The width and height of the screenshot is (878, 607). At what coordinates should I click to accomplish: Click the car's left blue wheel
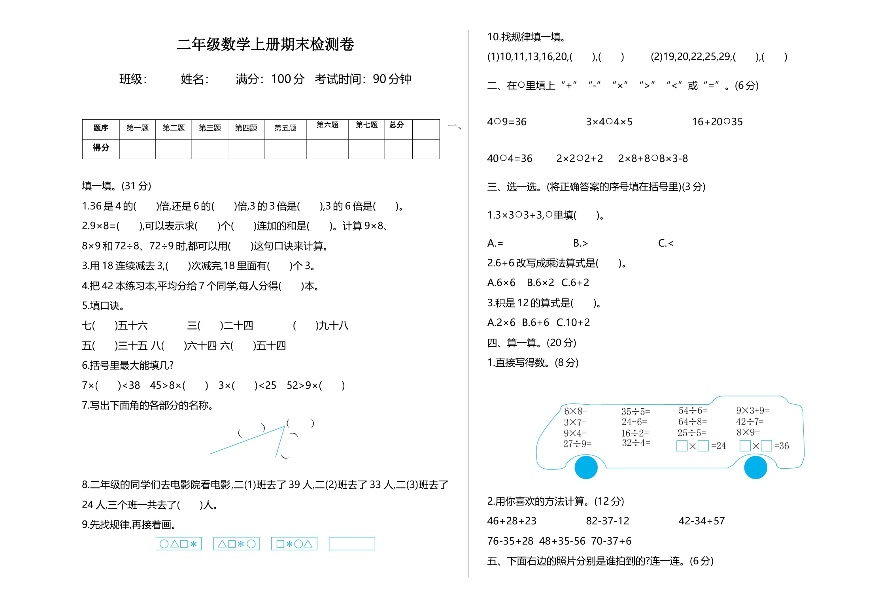[586, 467]
